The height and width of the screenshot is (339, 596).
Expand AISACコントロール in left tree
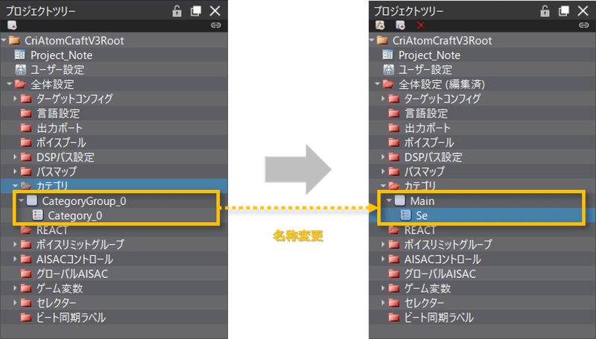15,259
